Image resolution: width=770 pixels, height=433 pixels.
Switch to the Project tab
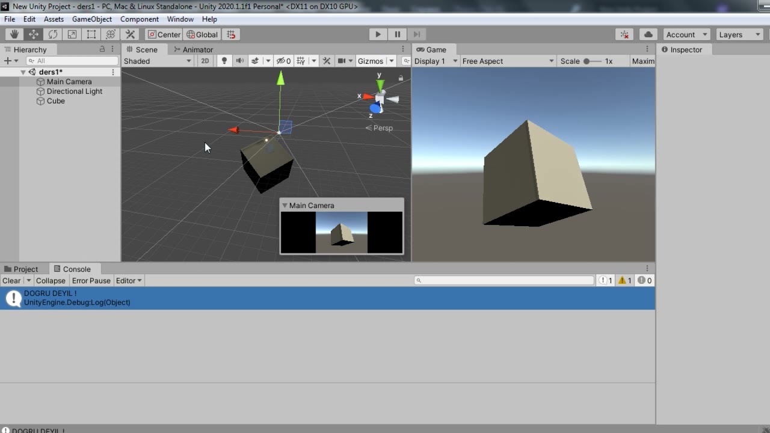[x=21, y=269]
